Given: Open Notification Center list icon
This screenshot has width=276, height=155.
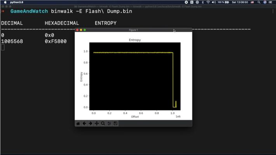Looking at the screenshot, I should point(271,2).
